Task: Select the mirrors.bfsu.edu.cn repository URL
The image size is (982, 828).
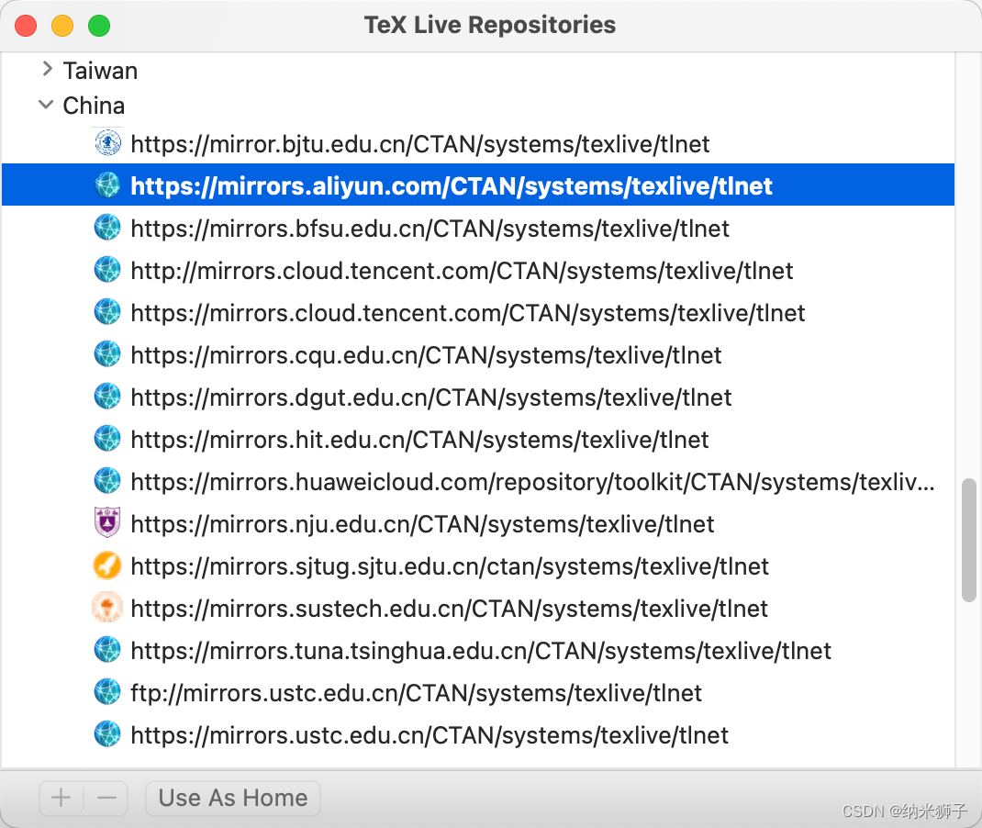Action: [x=430, y=229]
